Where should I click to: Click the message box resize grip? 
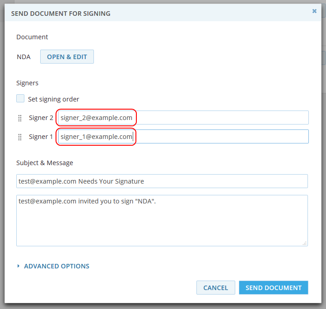[305, 244]
